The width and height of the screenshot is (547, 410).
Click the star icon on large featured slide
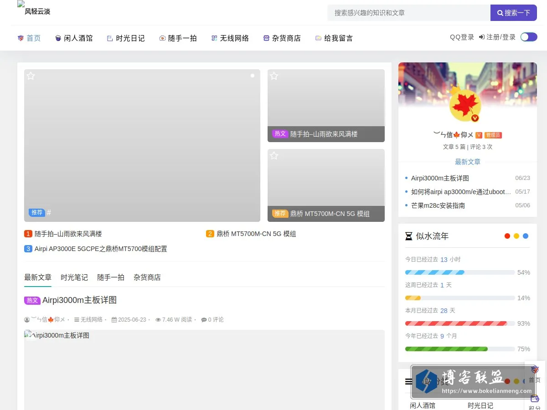tap(31, 76)
